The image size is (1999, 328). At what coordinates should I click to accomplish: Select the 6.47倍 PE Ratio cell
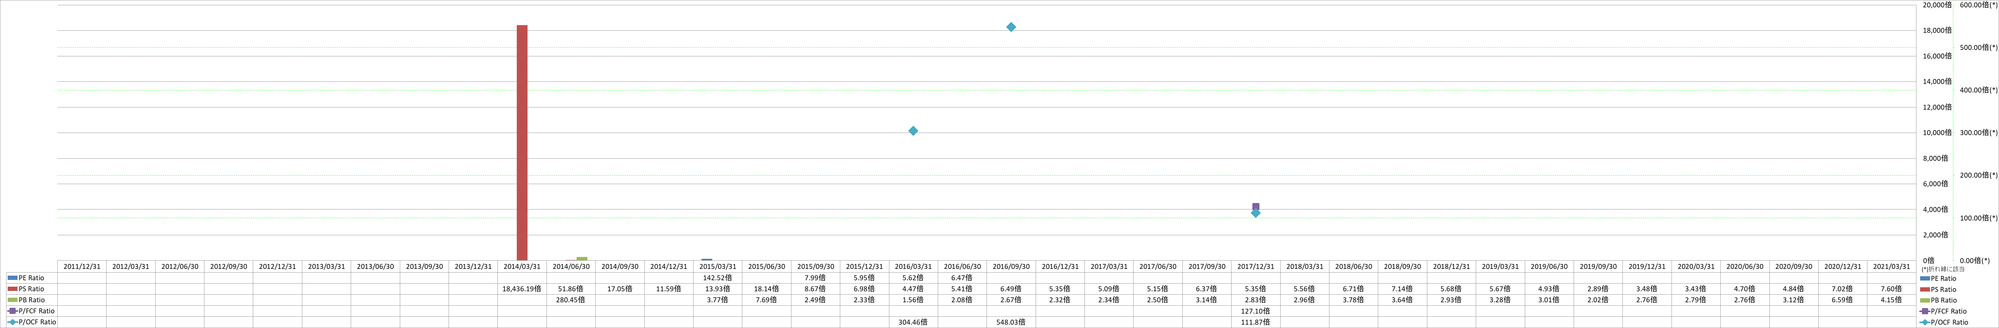coord(962,278)
